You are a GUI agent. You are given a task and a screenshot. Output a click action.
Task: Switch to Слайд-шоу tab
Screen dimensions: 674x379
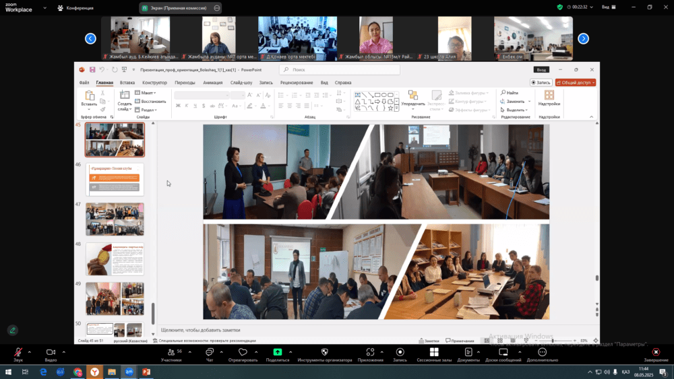241,82
